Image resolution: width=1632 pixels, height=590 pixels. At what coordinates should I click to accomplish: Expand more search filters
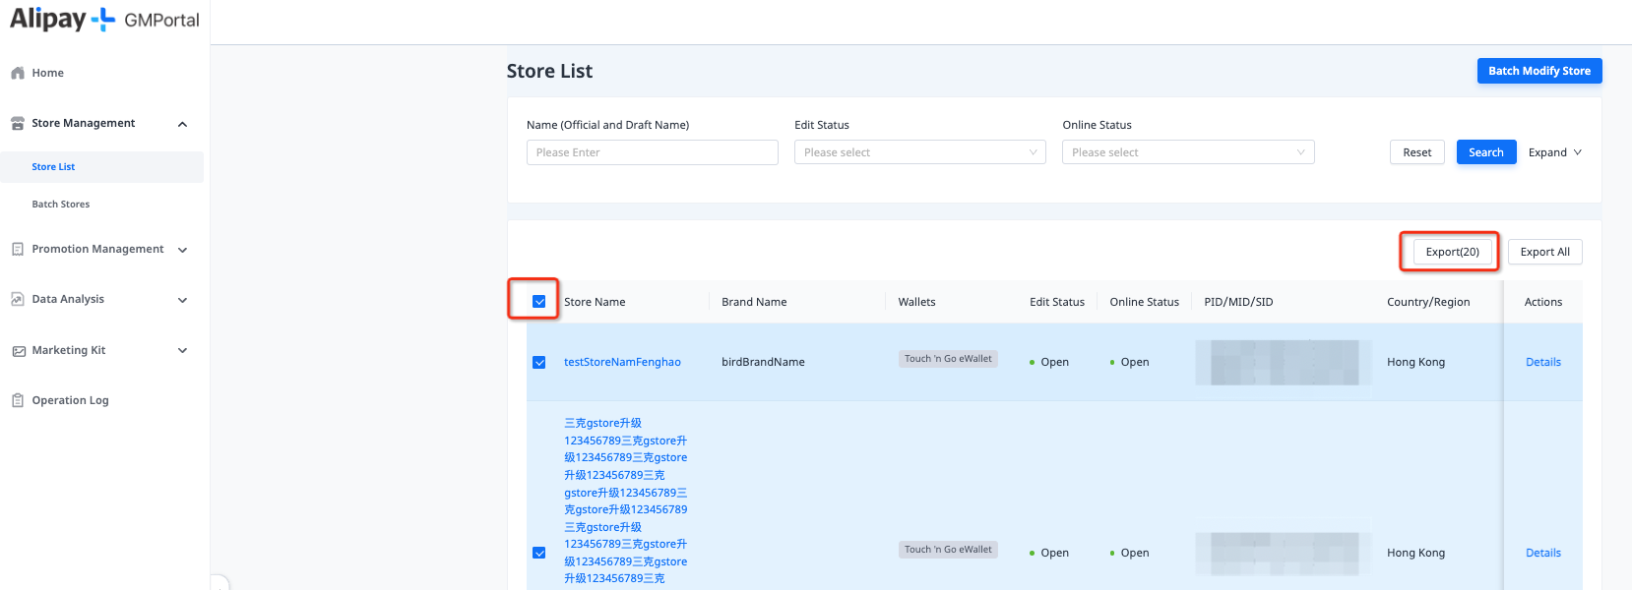(x=1554, y=152)
